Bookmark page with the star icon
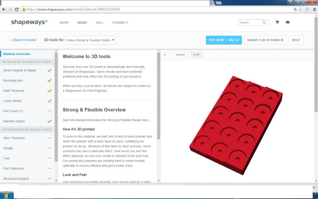This screenshot has height=199, width=318. click(x=300, y=9)
